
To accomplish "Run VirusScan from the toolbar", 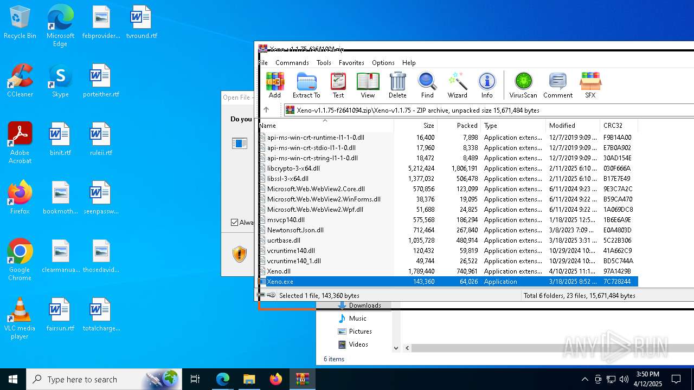I will [523, 86].
